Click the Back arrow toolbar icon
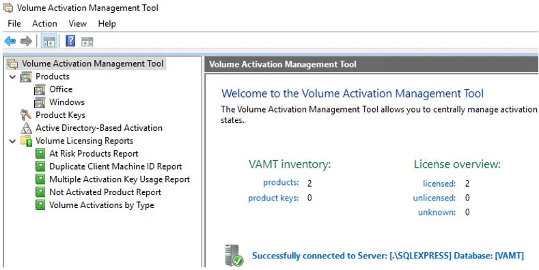The width and height of the screenshot is (539, 270). point(10,42)
